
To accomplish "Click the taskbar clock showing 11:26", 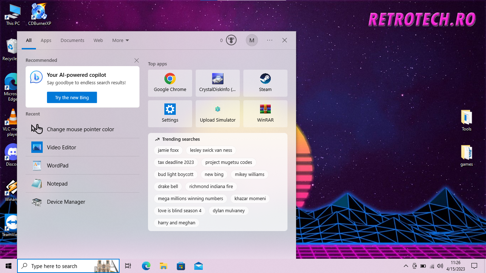I will click(x=455, y=266).
